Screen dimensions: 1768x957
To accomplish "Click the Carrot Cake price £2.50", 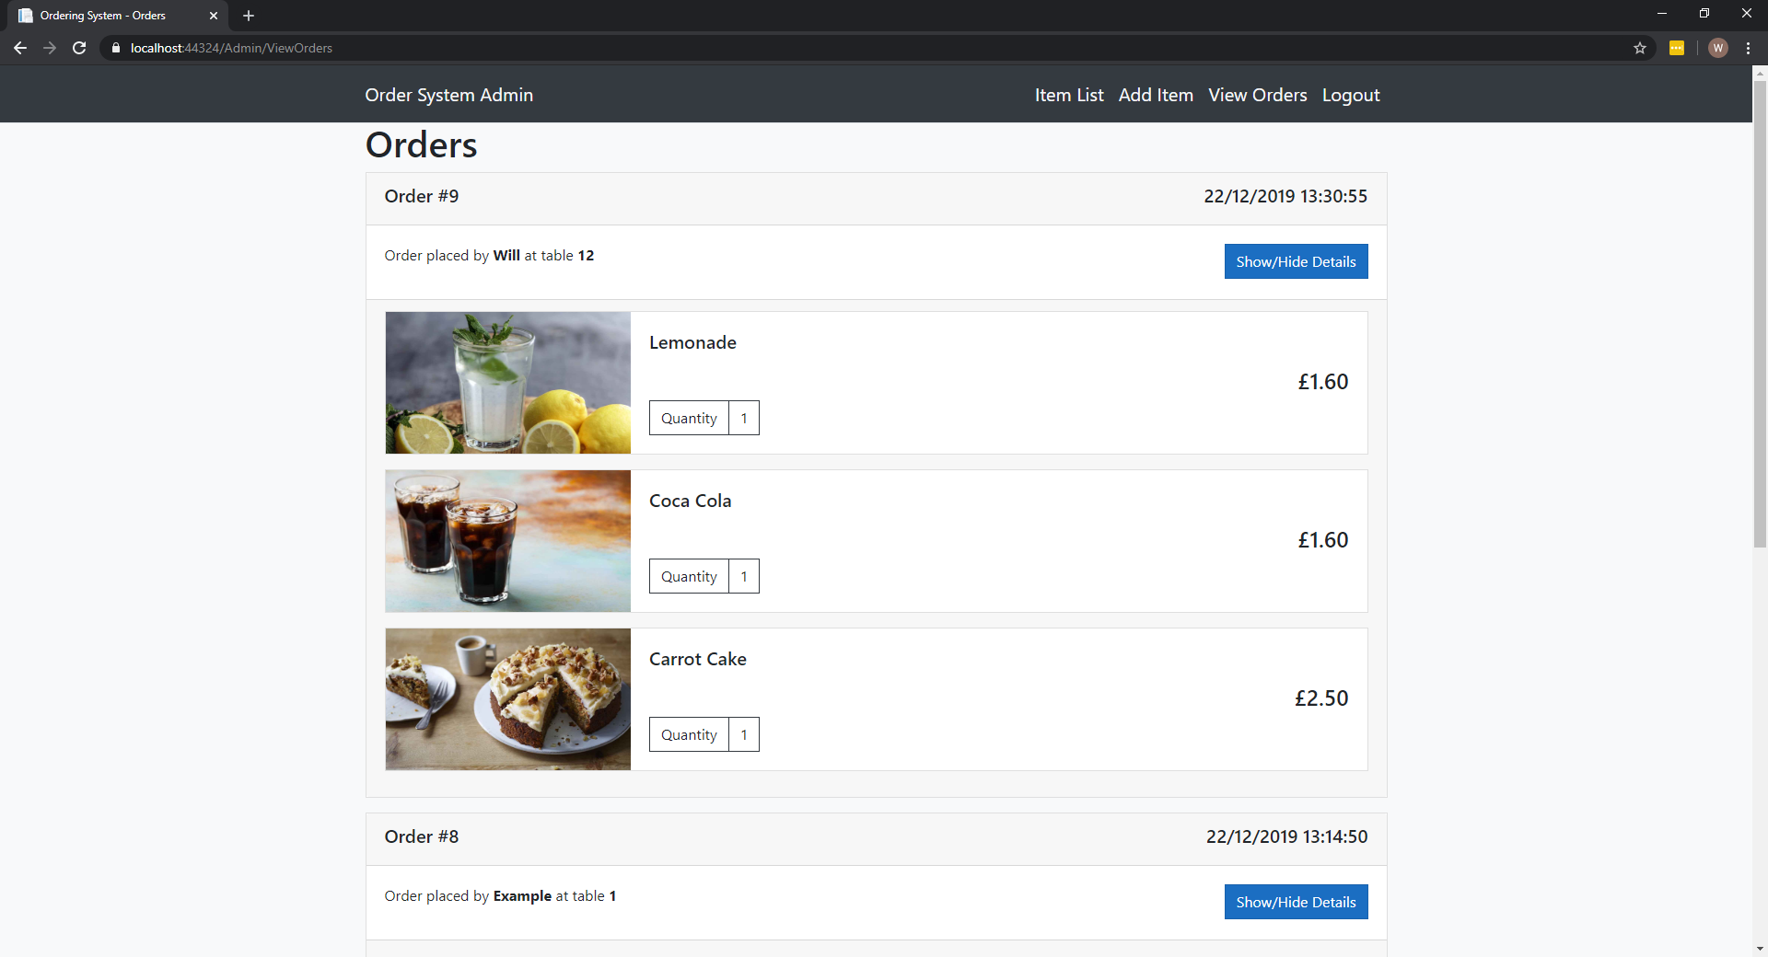I will 1321,698.
